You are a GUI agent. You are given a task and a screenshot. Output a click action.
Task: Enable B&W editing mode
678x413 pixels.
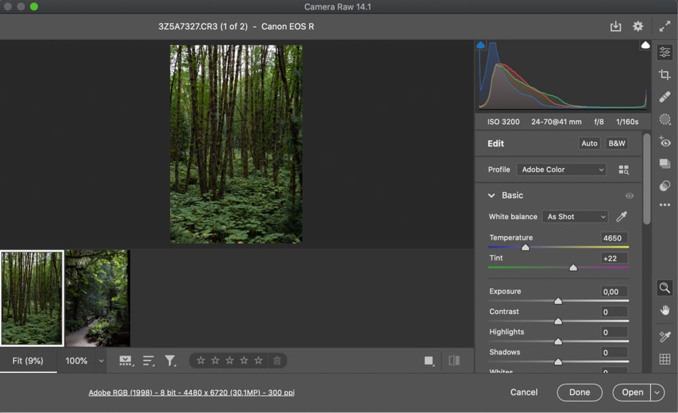click(x=616, y=143)
